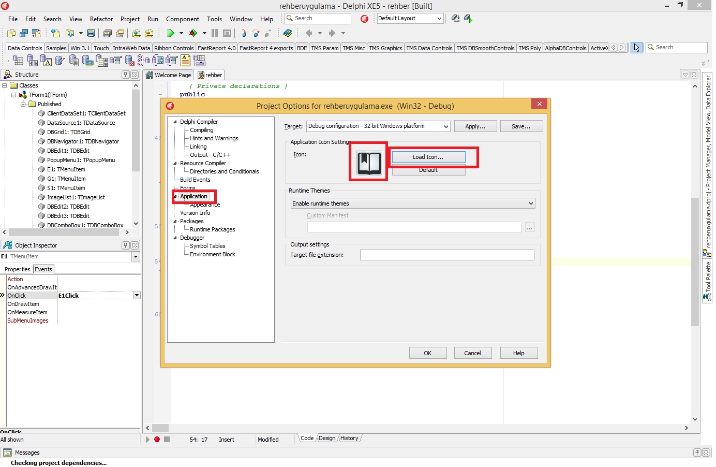Pause program execution with the Pause icon

point(215,33)
